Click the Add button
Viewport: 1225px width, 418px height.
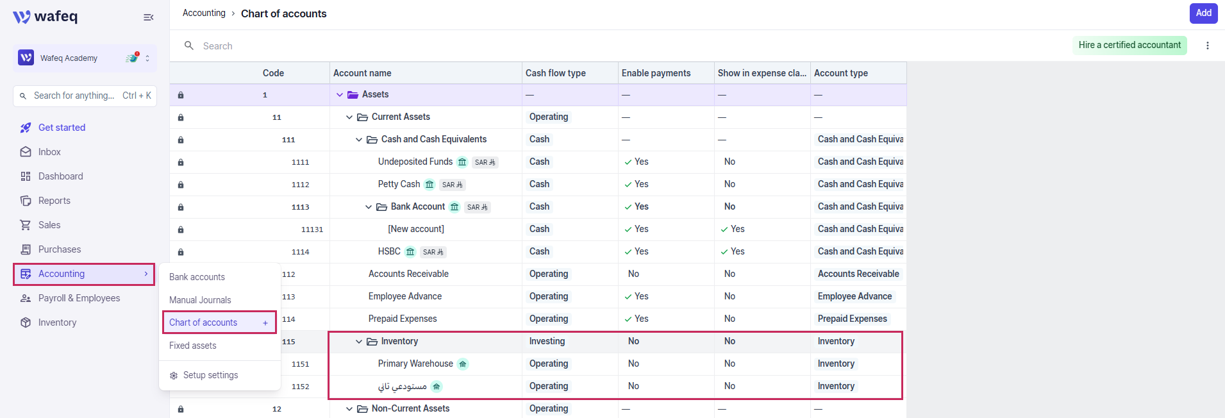click(1203, 13)
